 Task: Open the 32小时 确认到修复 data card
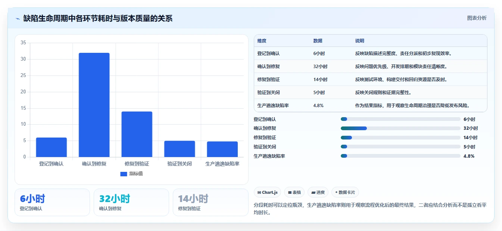131,202
